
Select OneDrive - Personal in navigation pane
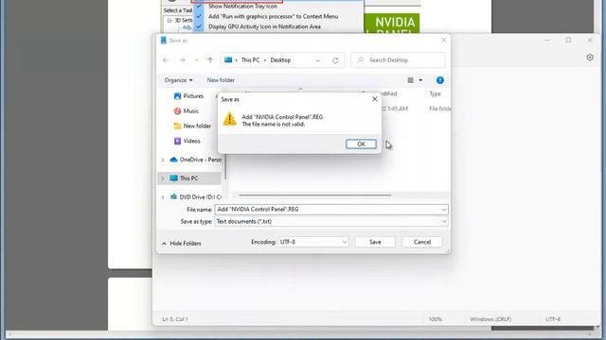200,160
